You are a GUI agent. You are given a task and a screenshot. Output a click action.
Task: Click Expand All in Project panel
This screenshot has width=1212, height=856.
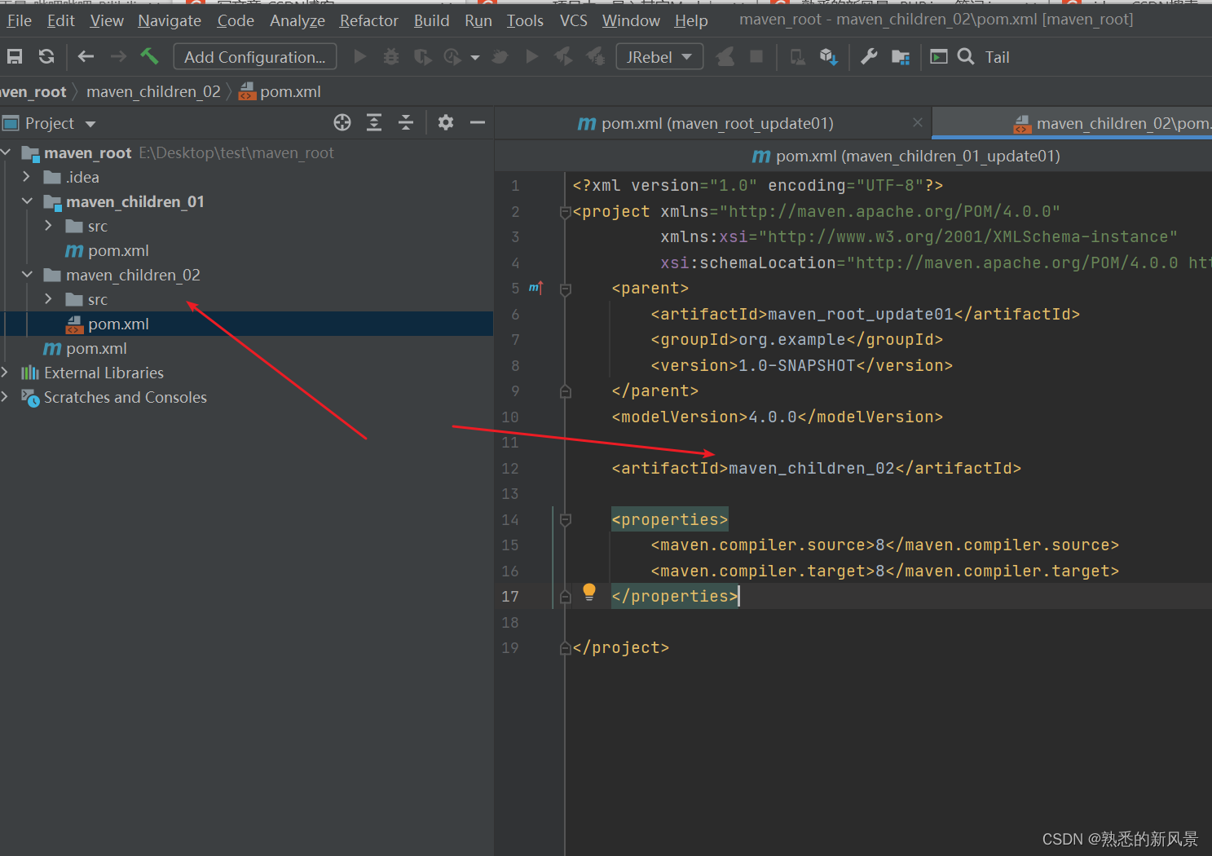coord(374,122)
